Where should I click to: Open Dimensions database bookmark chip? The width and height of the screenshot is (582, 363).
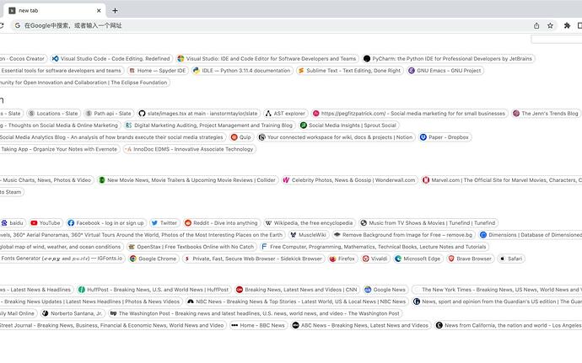pyautogui.click(x=530, y=235)
